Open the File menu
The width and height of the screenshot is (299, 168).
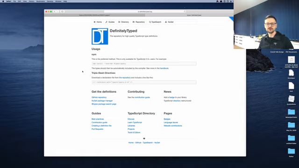click(x=14, y=1)
